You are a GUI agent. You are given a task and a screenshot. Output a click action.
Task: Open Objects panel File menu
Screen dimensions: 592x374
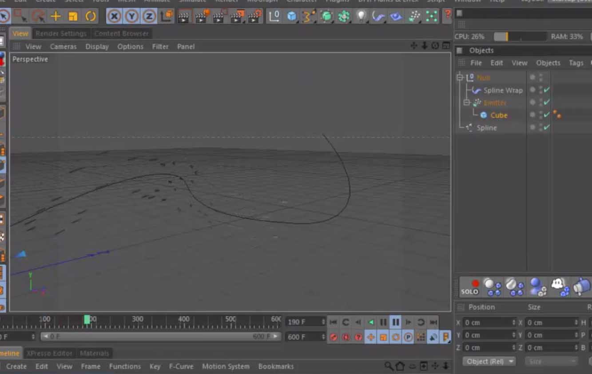(476, 63)
